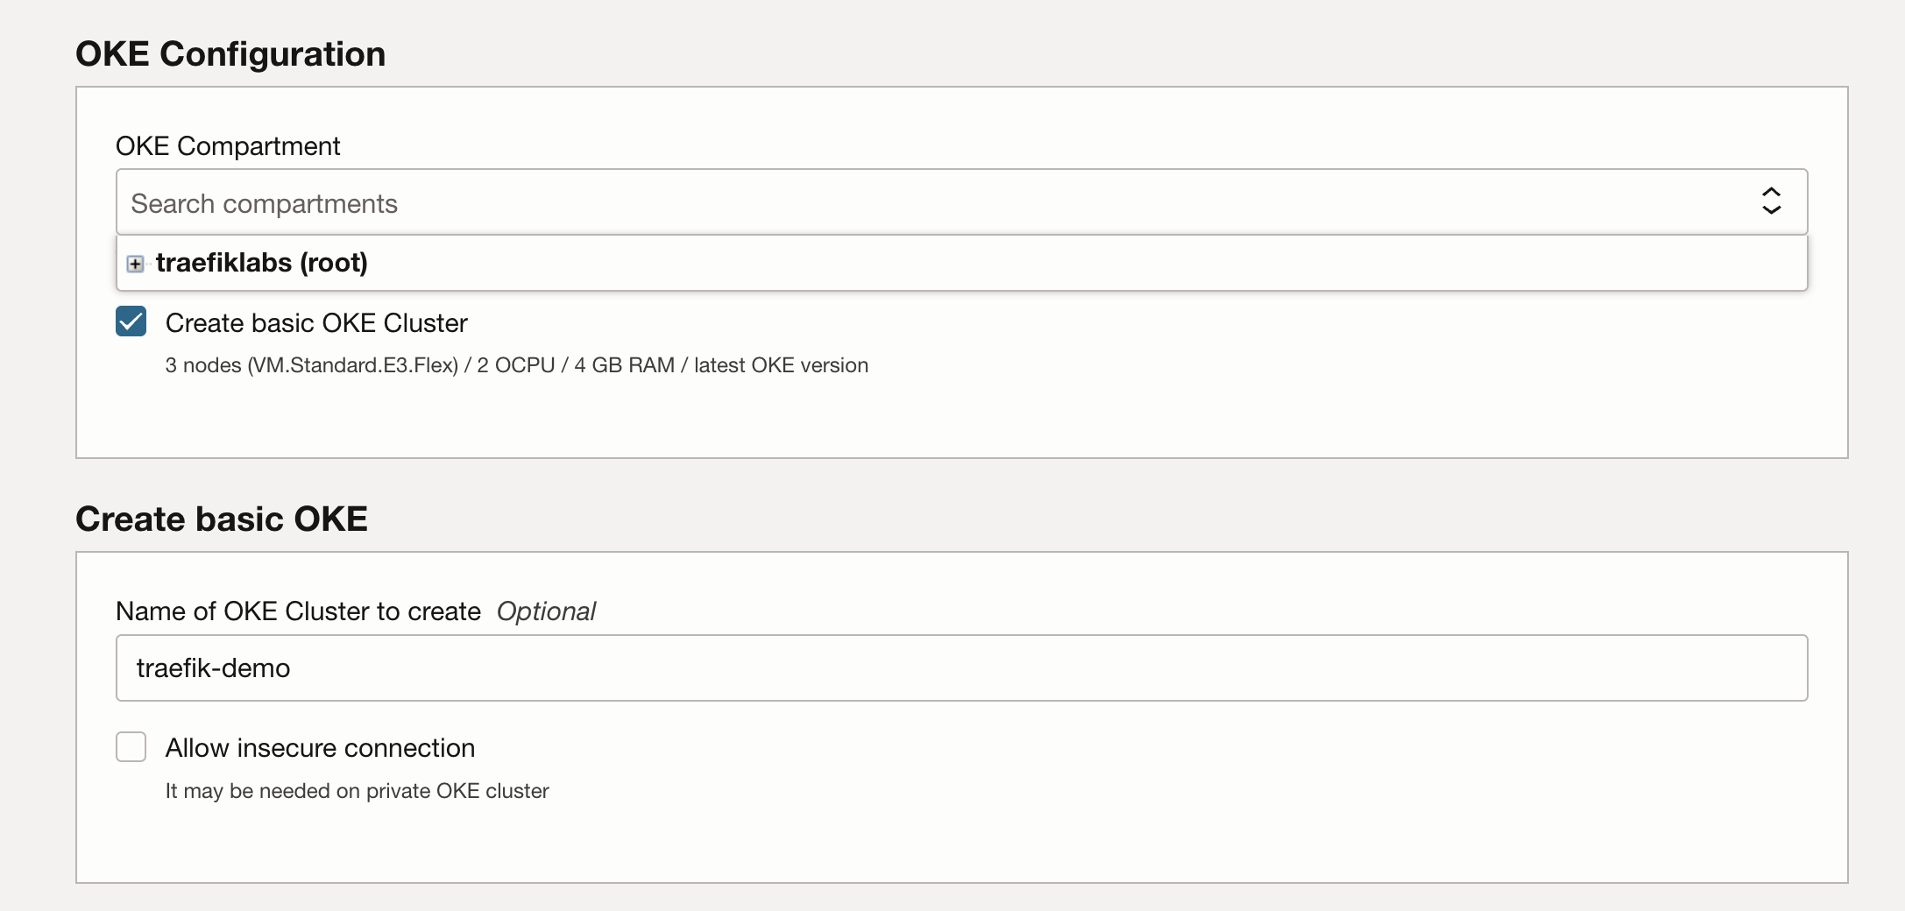1905x911 pixels.
Task: Click the latest OKE version text
Action: [x=781, y=365]
